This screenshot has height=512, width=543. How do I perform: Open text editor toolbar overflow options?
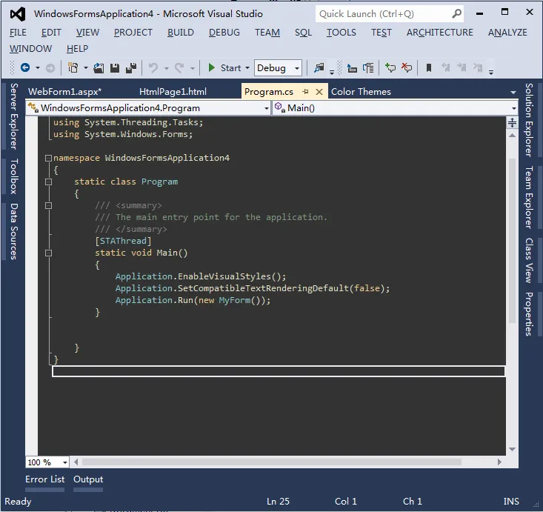491,72
